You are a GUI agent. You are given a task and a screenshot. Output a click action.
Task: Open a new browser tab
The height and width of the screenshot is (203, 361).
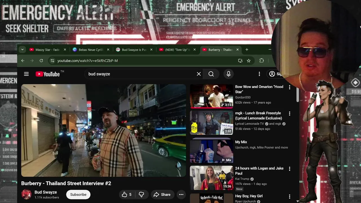click(x=247, y=50)
